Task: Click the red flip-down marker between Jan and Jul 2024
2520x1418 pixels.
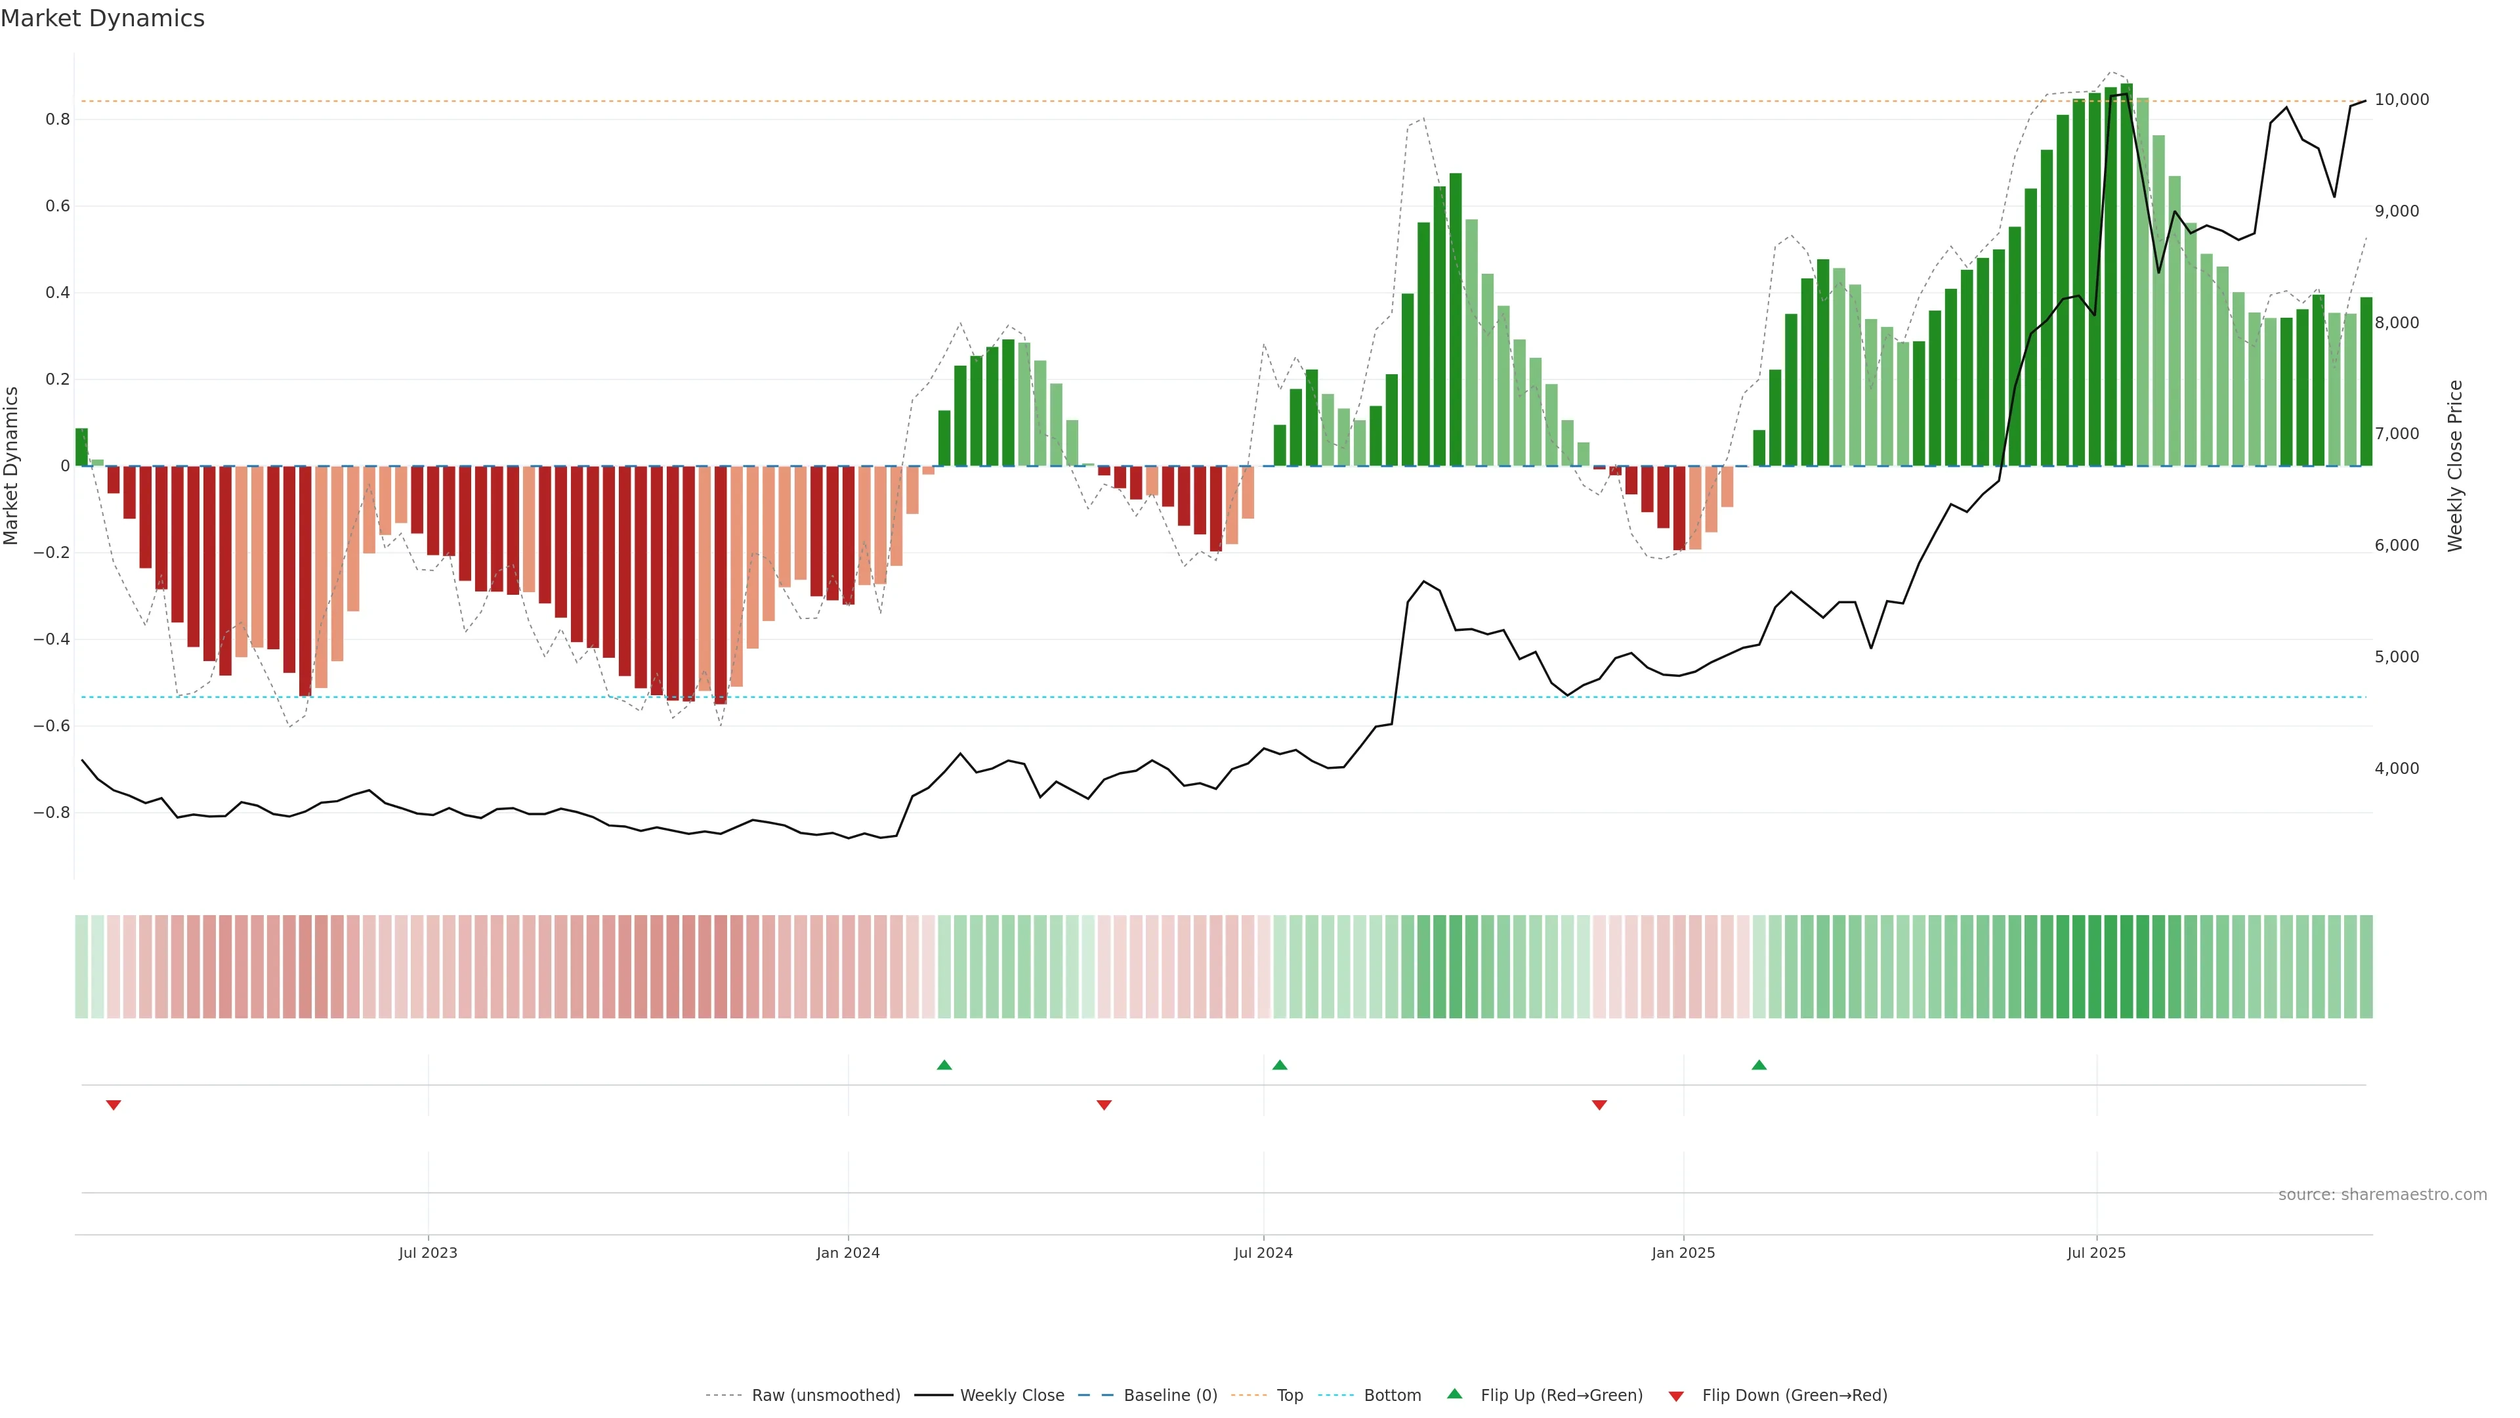Action: pos(1104,1105)
